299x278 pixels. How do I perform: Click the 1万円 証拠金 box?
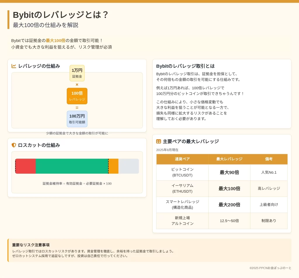(77, 73)
